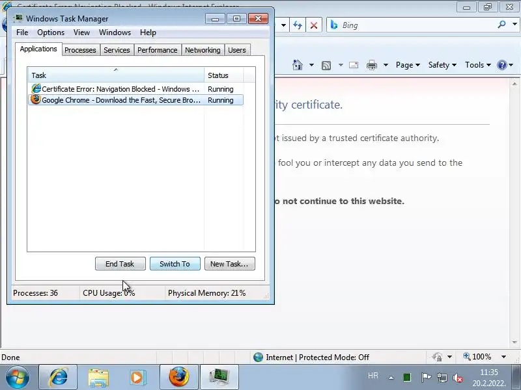This screenshot has width=521, height=390.
Task: Click Internet Protected Mode Off status text
Action: (317, 357)
